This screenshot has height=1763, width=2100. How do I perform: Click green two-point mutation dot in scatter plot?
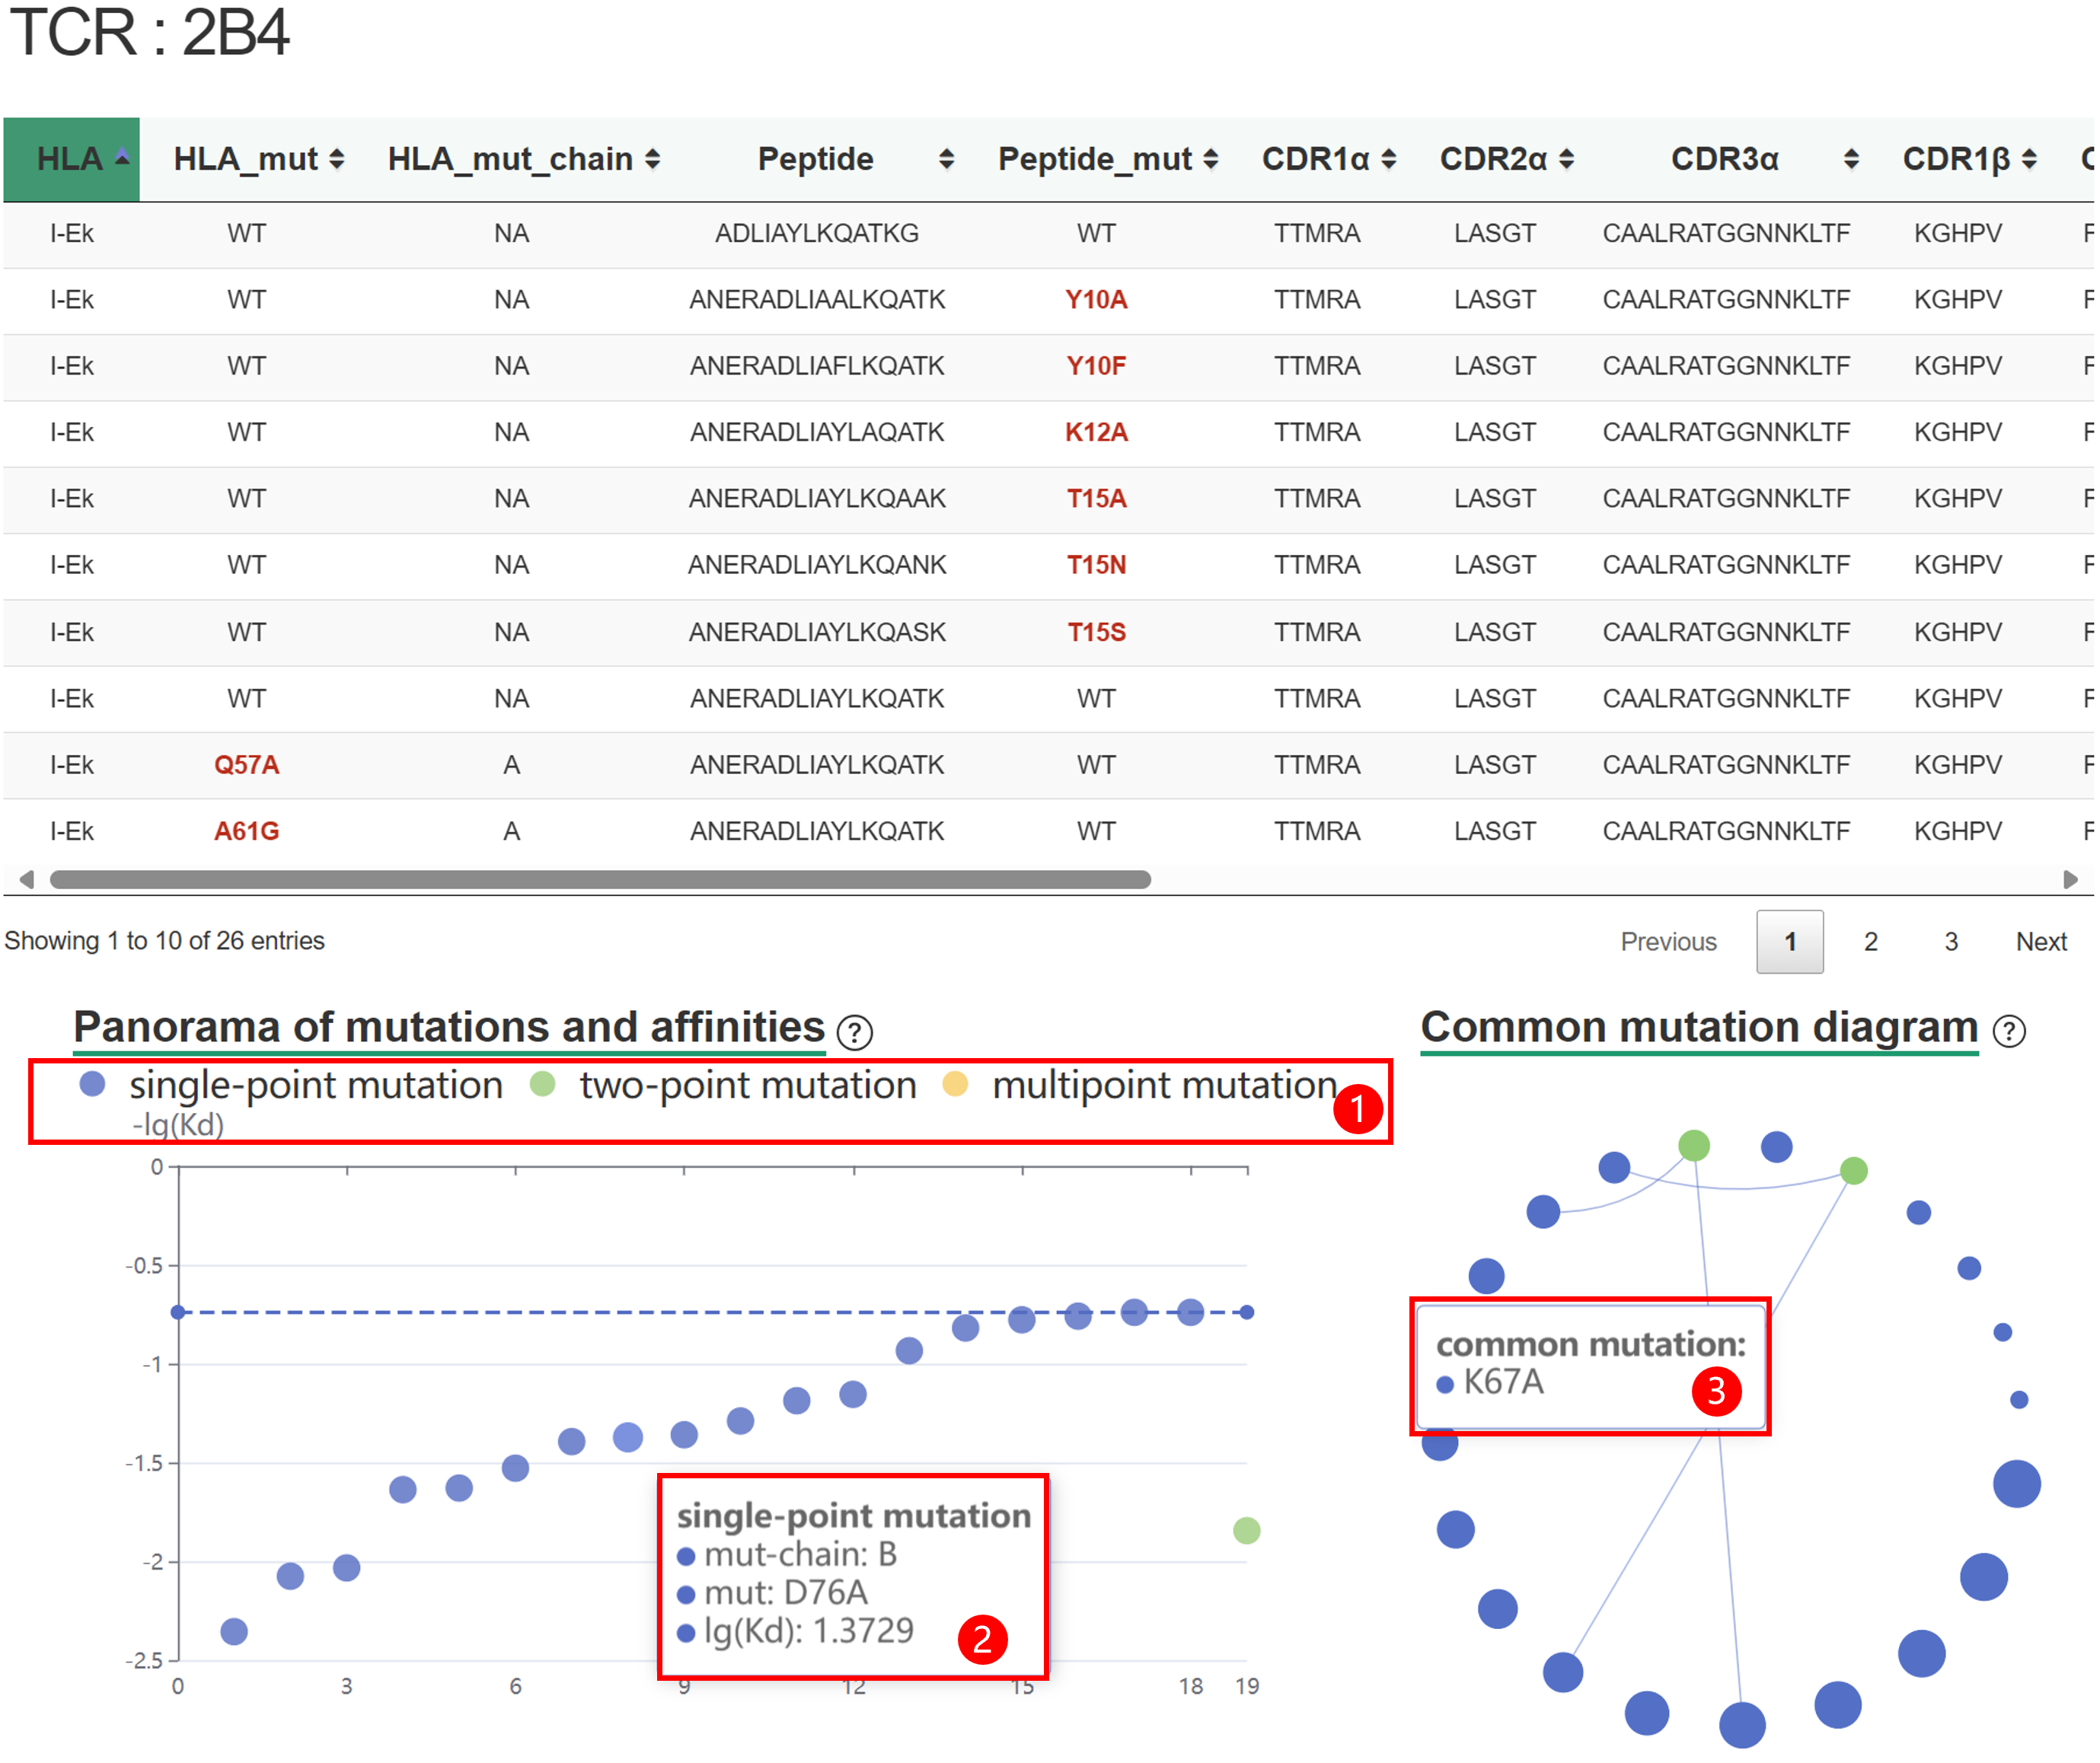coord(1246,1530)
